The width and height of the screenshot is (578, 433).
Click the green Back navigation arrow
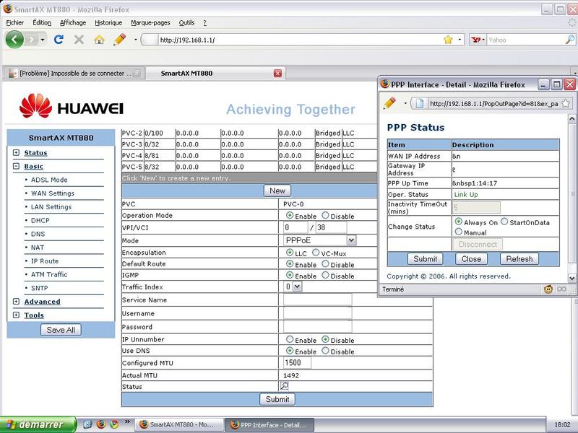pyautogui.click(x=14, y=40)
